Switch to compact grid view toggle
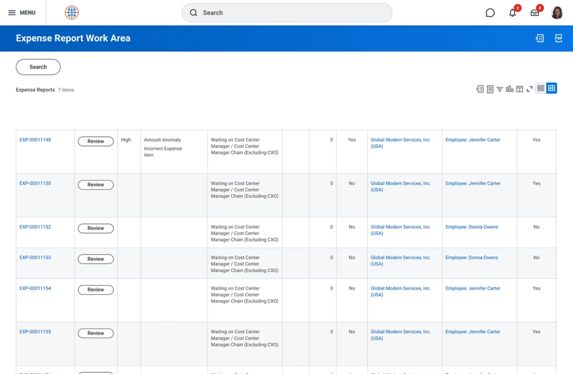The image size is (573, 374). click(x=540, y=88)
